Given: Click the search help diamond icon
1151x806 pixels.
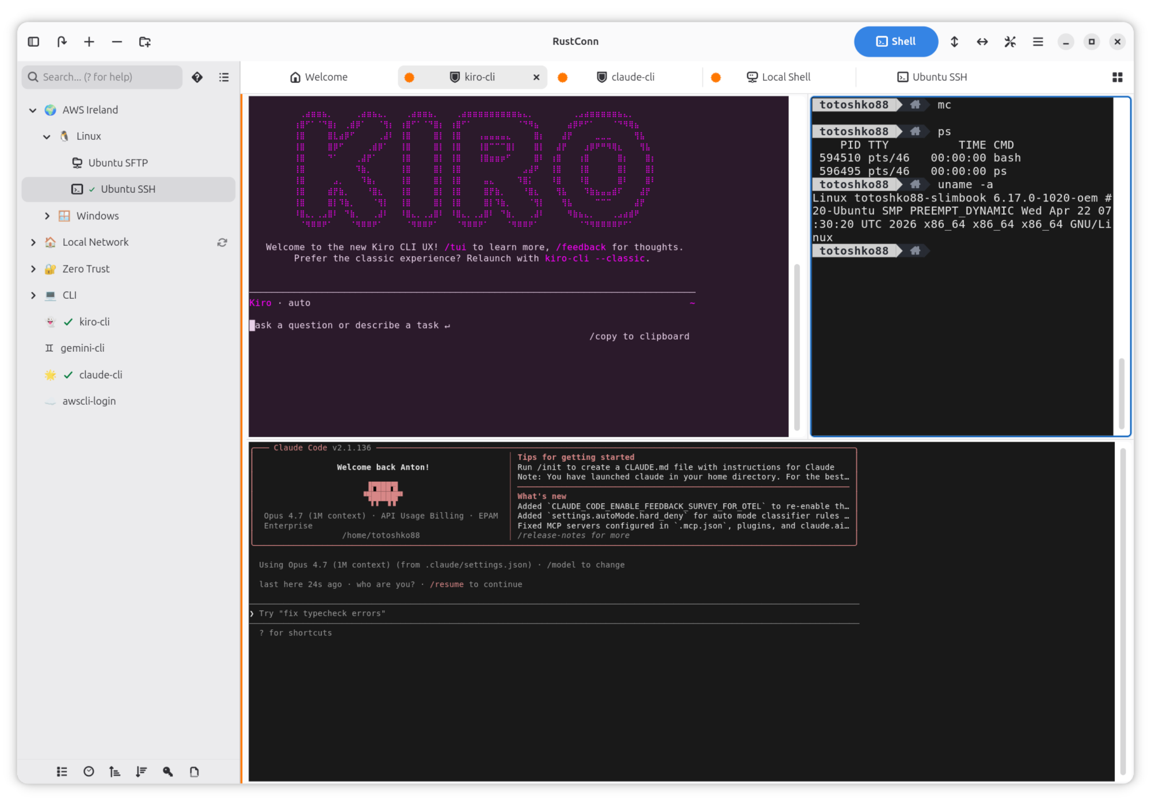Looking at the screenshot, I should click(197, 77).
